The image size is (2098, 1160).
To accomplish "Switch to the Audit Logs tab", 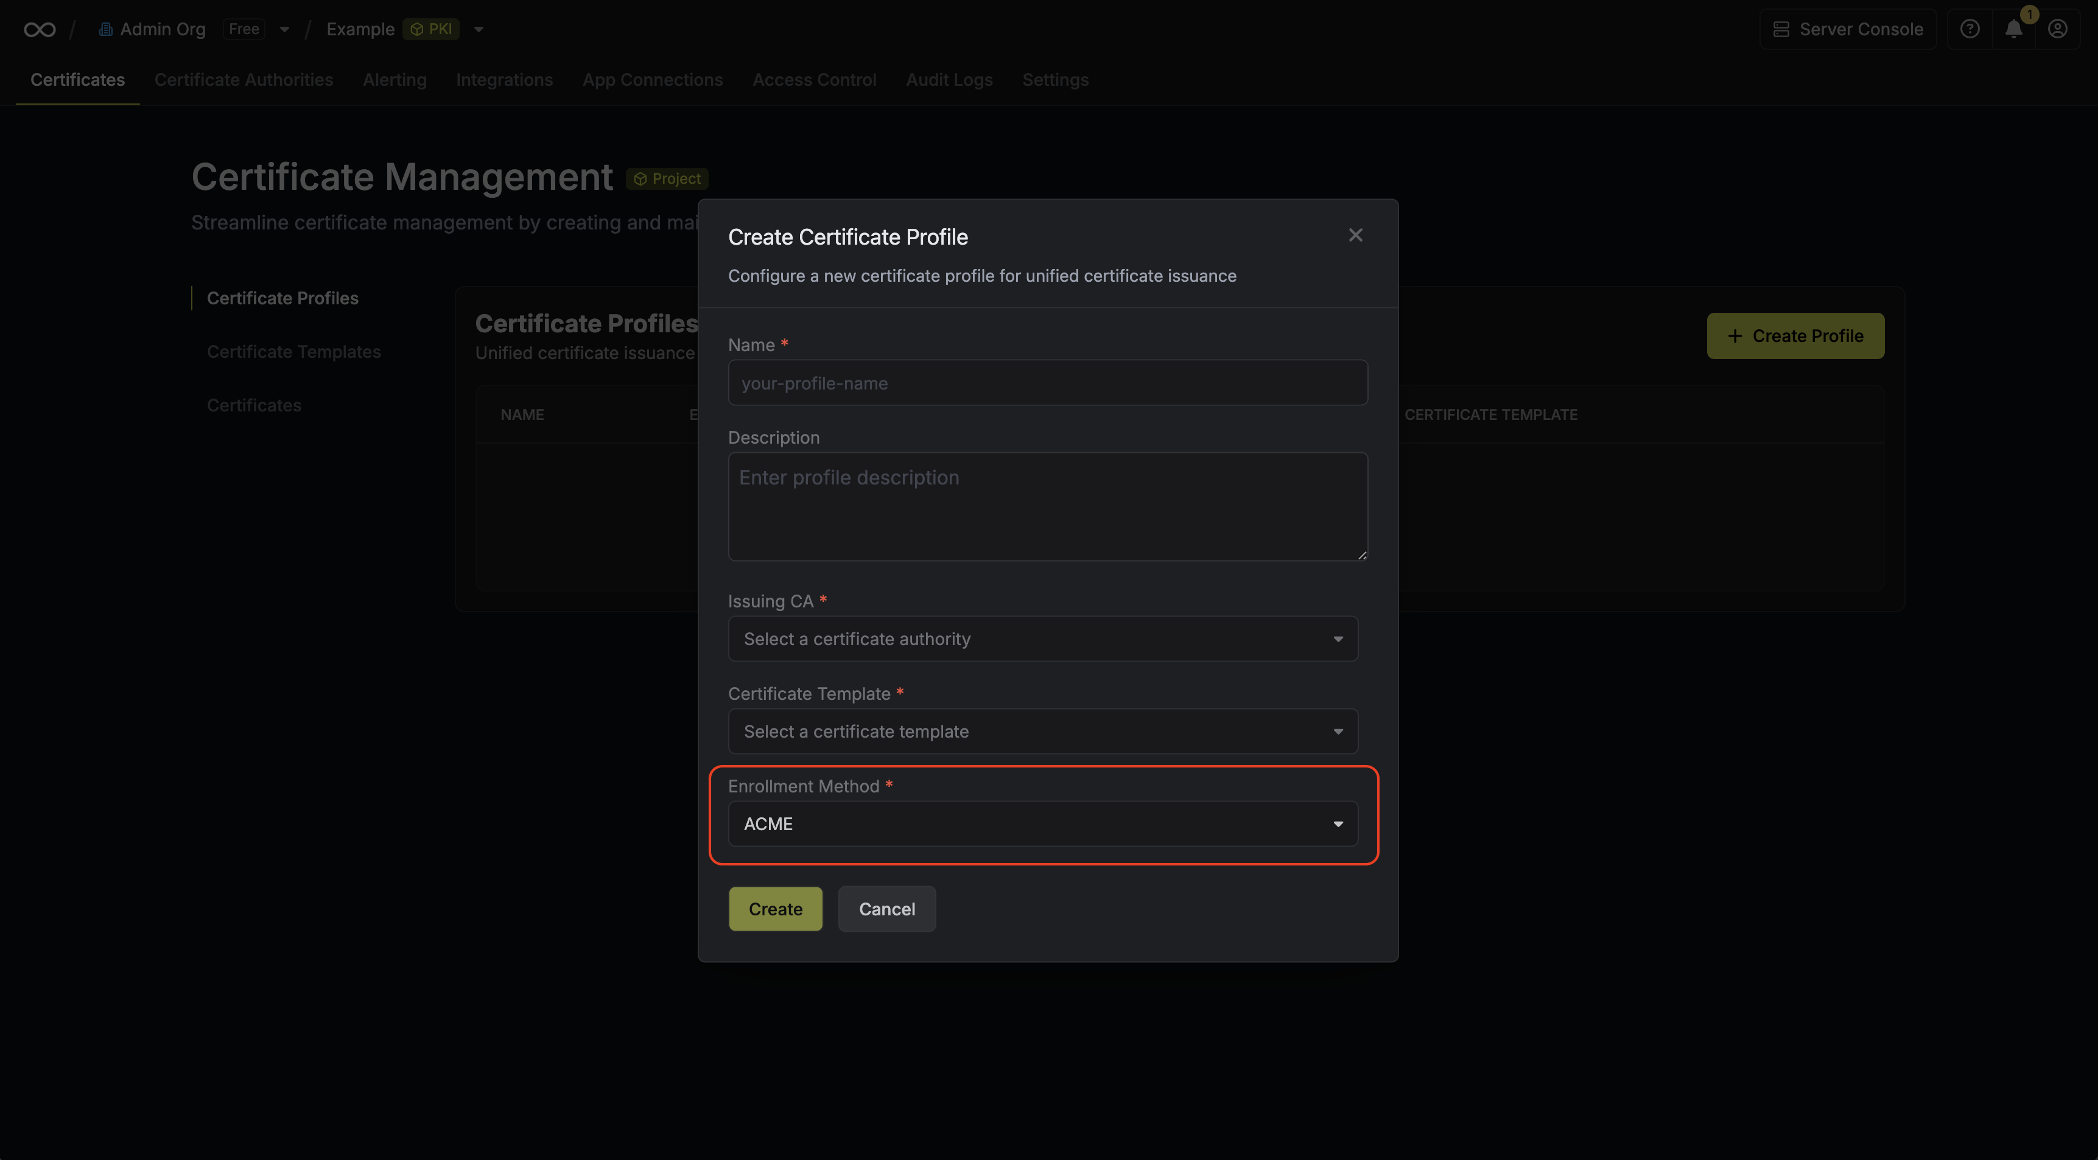I will pos(949,80).
